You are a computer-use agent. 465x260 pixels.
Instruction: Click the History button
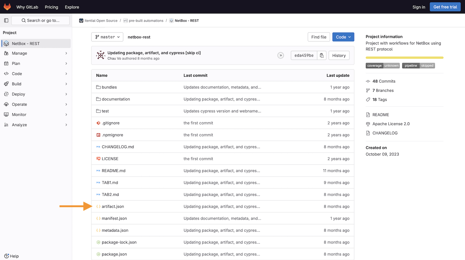[x=339, y=56]
